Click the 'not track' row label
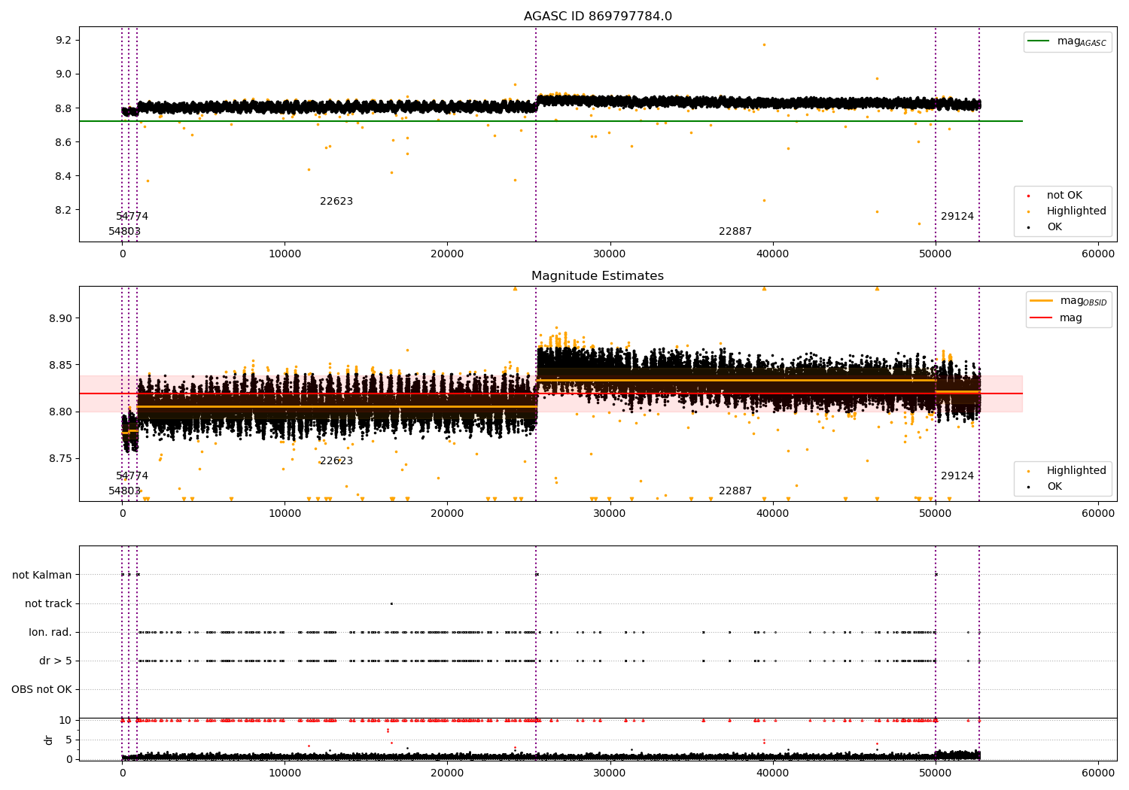The width and height of the screenshot is (1129, 790). (48, 603)
